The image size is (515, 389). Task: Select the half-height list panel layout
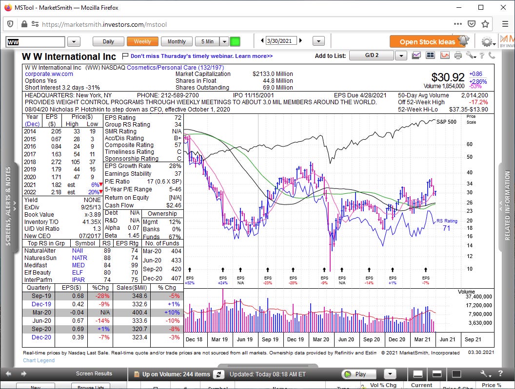pyautogui.click(x=437, y=374)
